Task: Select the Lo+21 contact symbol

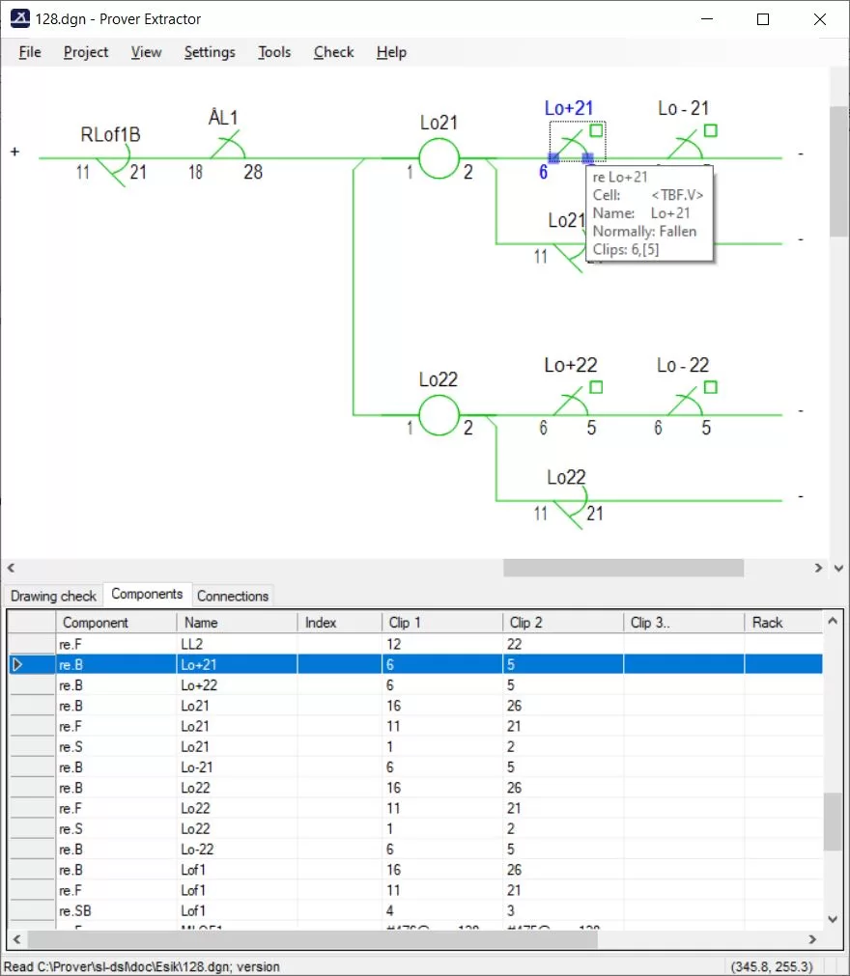Action: 571,145
